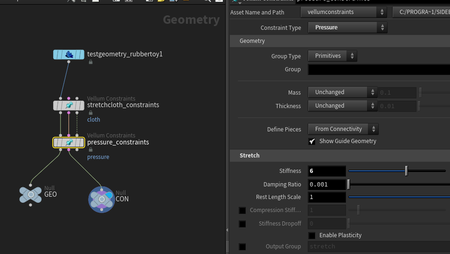Expand the Define Pieces dropdown
The height and width of the screenshot is (254, 450).
[x=343, y=129]
